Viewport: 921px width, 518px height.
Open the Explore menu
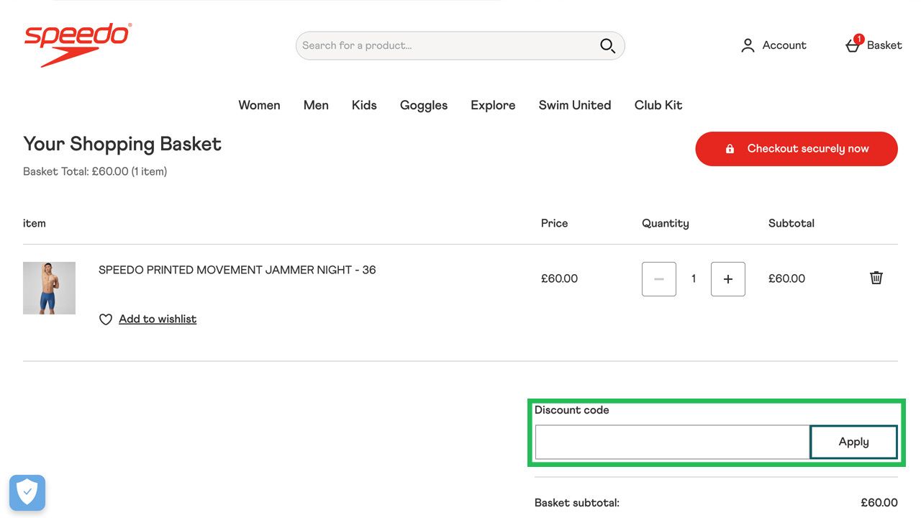(493, 105)
